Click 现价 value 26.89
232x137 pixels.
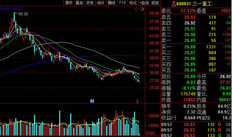(190, 76)
